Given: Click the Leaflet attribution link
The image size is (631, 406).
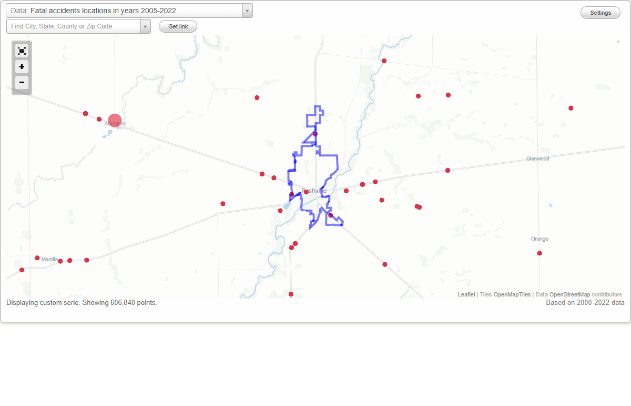Looking at the screenshot, I should tap(466, 294).
